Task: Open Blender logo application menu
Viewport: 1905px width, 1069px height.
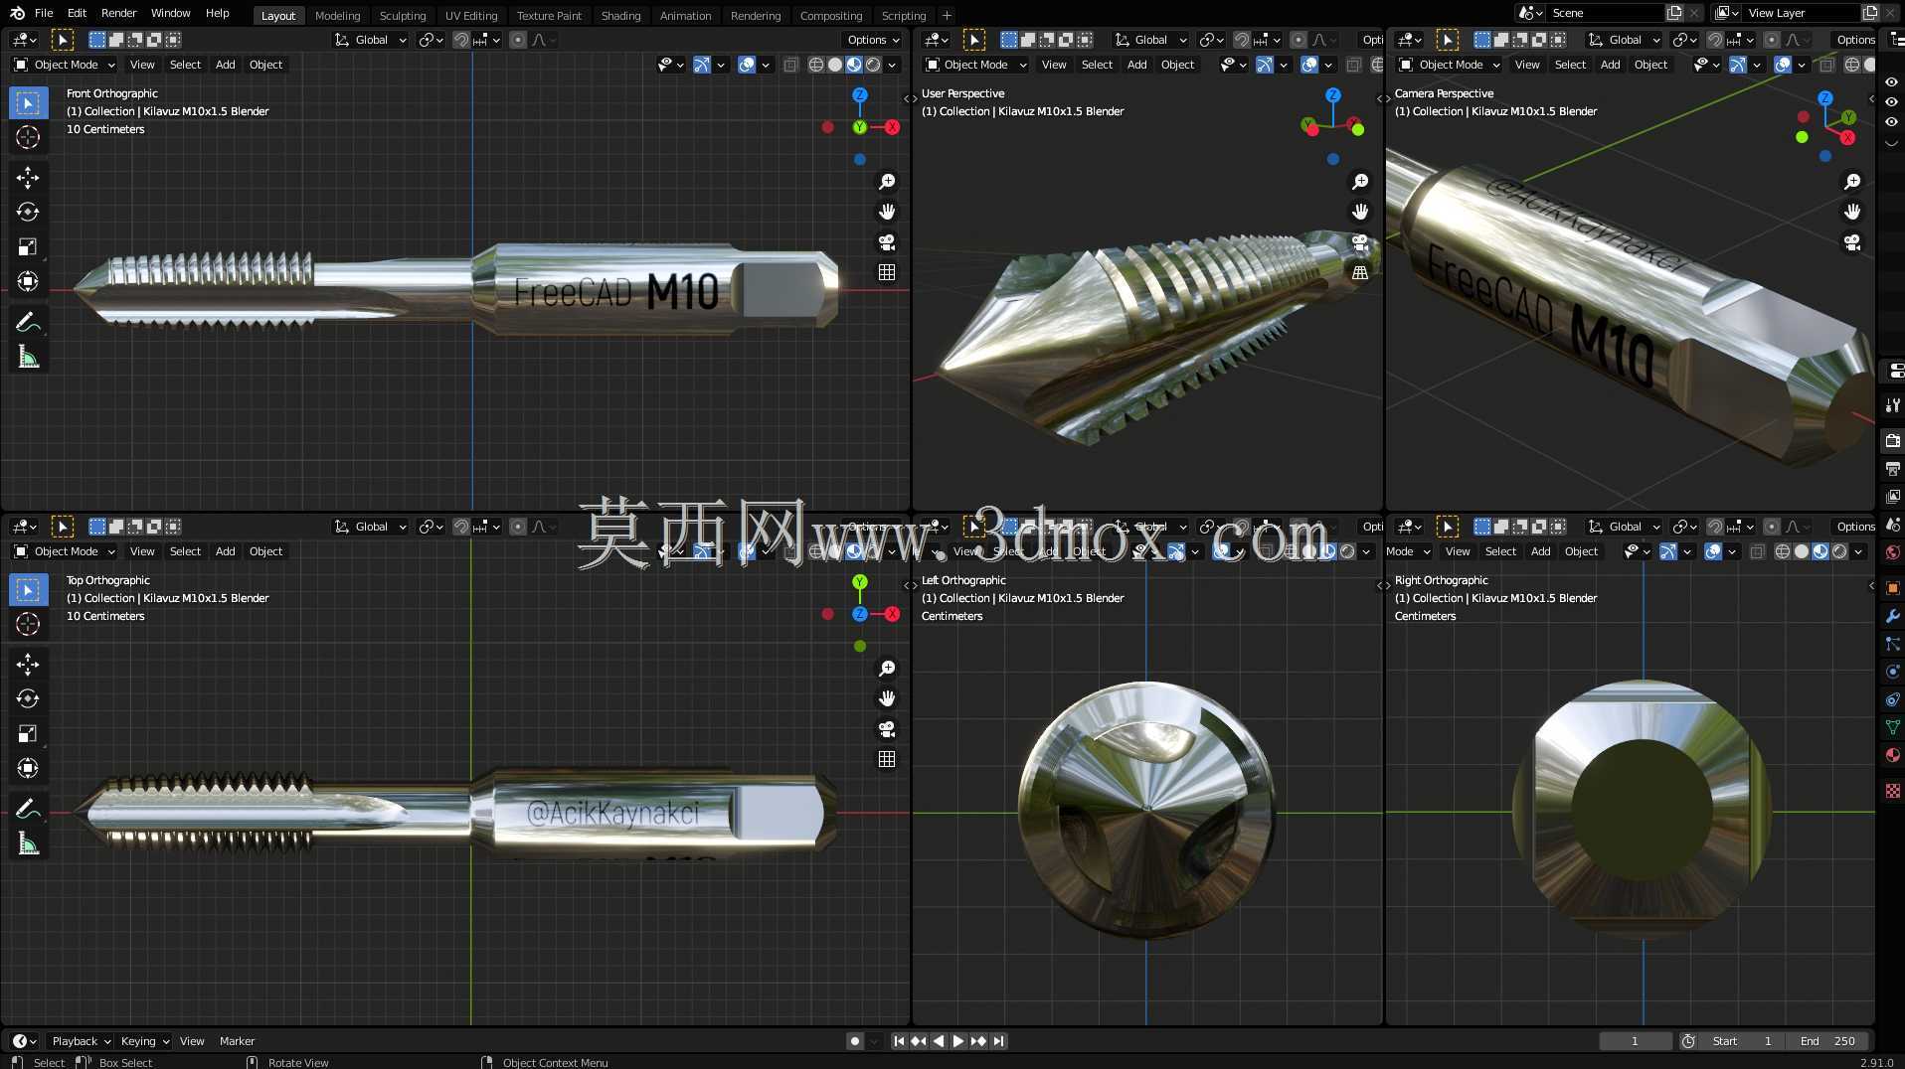Action: pyautogui.click(x=17, y=13)
